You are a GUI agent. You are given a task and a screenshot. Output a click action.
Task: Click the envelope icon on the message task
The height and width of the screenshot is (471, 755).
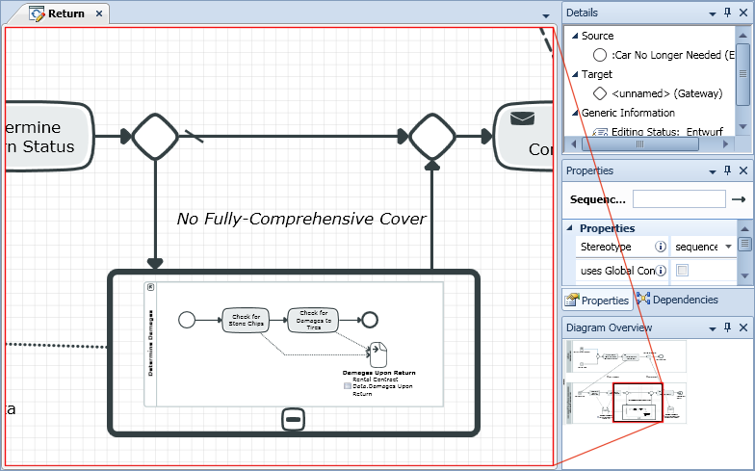[523, 118]
